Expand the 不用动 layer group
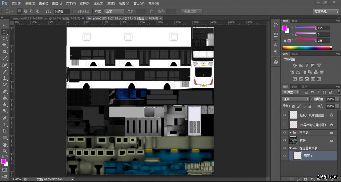The height and width of the screenshot is (182, 341). coord(290,133)
